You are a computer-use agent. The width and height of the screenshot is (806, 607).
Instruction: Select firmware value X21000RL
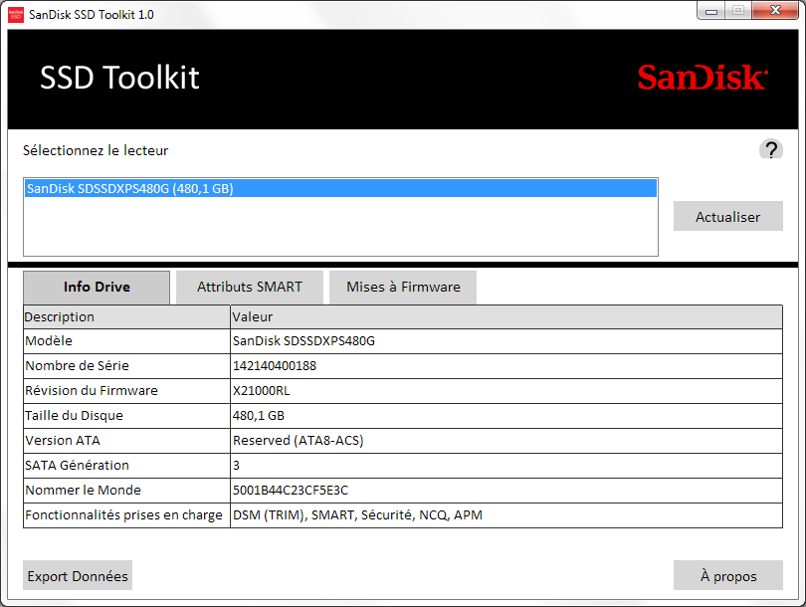coord(261,391)
